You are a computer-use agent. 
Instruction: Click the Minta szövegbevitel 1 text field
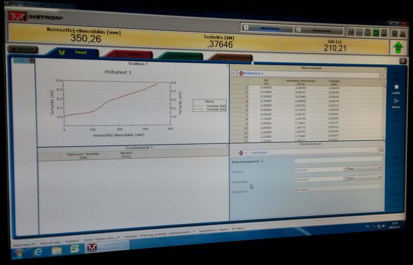click(x=338, y=160)
